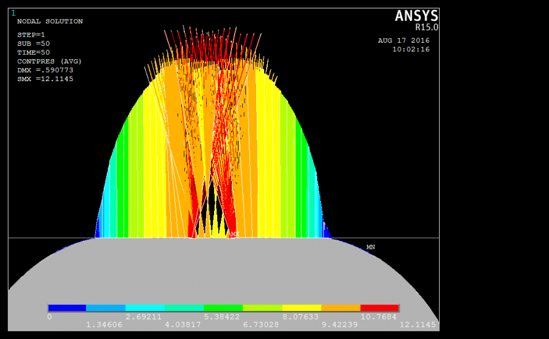Viewport: 549px width, 339px height.
Task: Click the SMX =12.1145 value
Action: [x=45, y=79]
